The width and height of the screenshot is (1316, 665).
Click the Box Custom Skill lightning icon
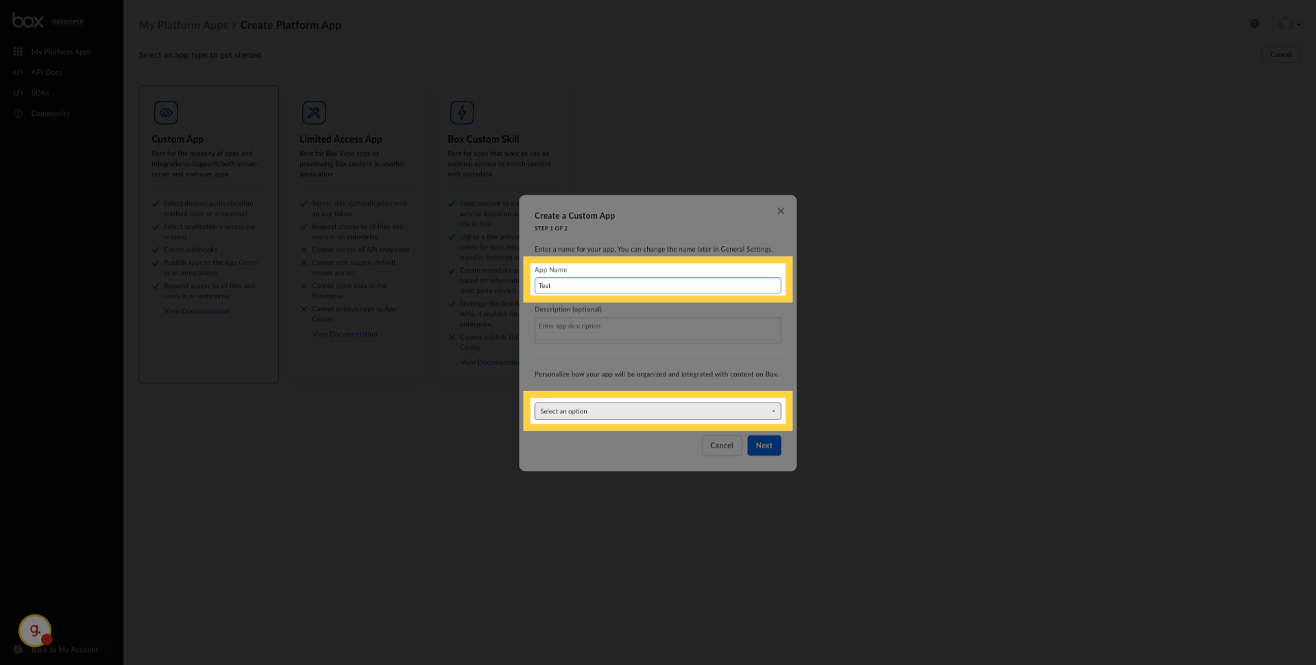(x=462, y=112)
